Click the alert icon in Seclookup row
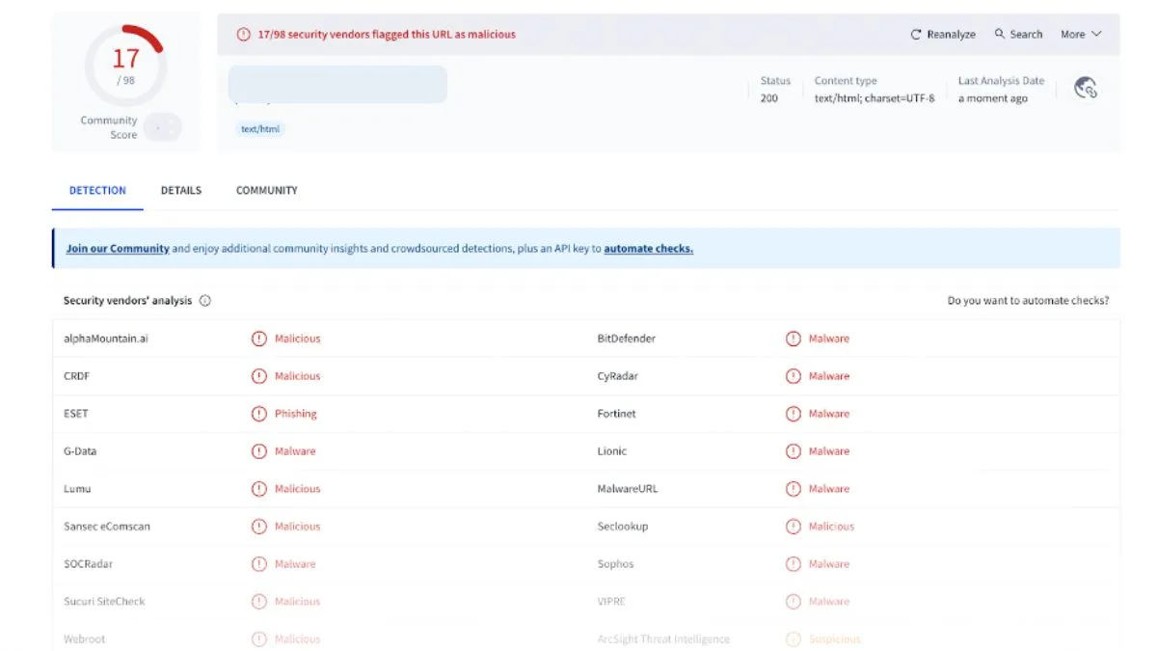This screenshot has width=1157, height=651. click(793, 527)
